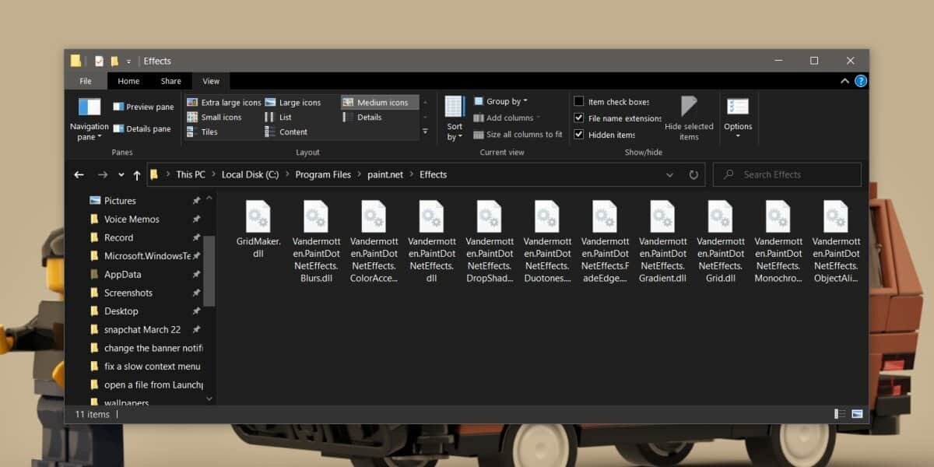Open the address bar history dropdown
The image size is (934, 467).
pyautogui.click(x=669, y=174)
